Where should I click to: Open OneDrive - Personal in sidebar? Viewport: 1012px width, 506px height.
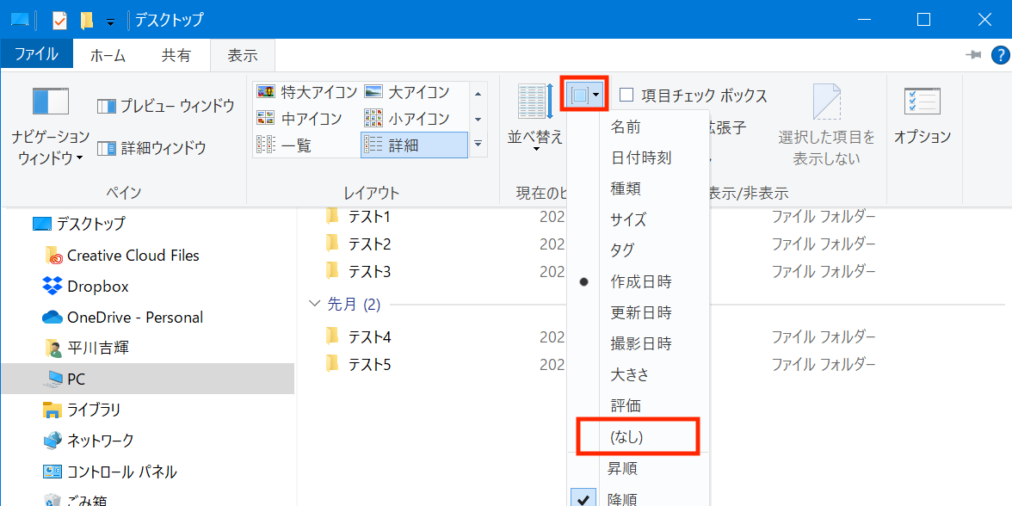134,318
